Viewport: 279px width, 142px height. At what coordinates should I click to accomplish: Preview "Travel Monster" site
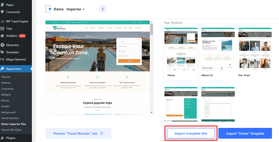(x=78, y=133)
